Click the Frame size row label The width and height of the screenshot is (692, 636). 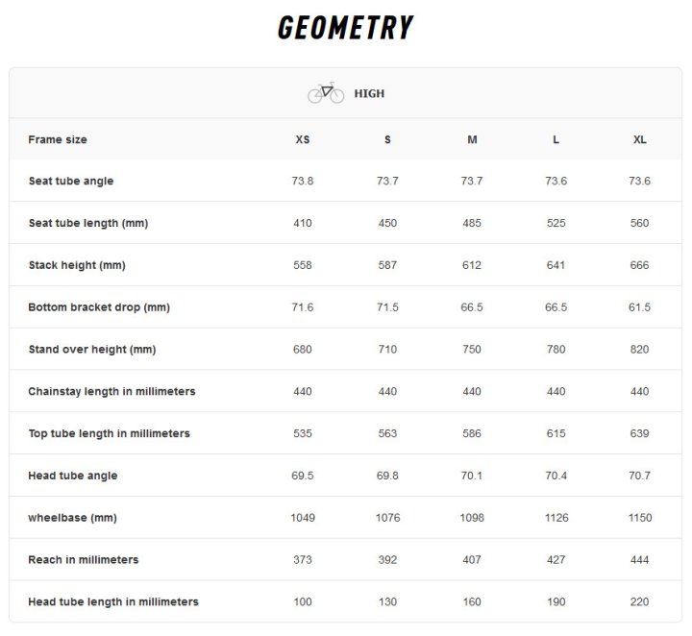click(58, 140)
